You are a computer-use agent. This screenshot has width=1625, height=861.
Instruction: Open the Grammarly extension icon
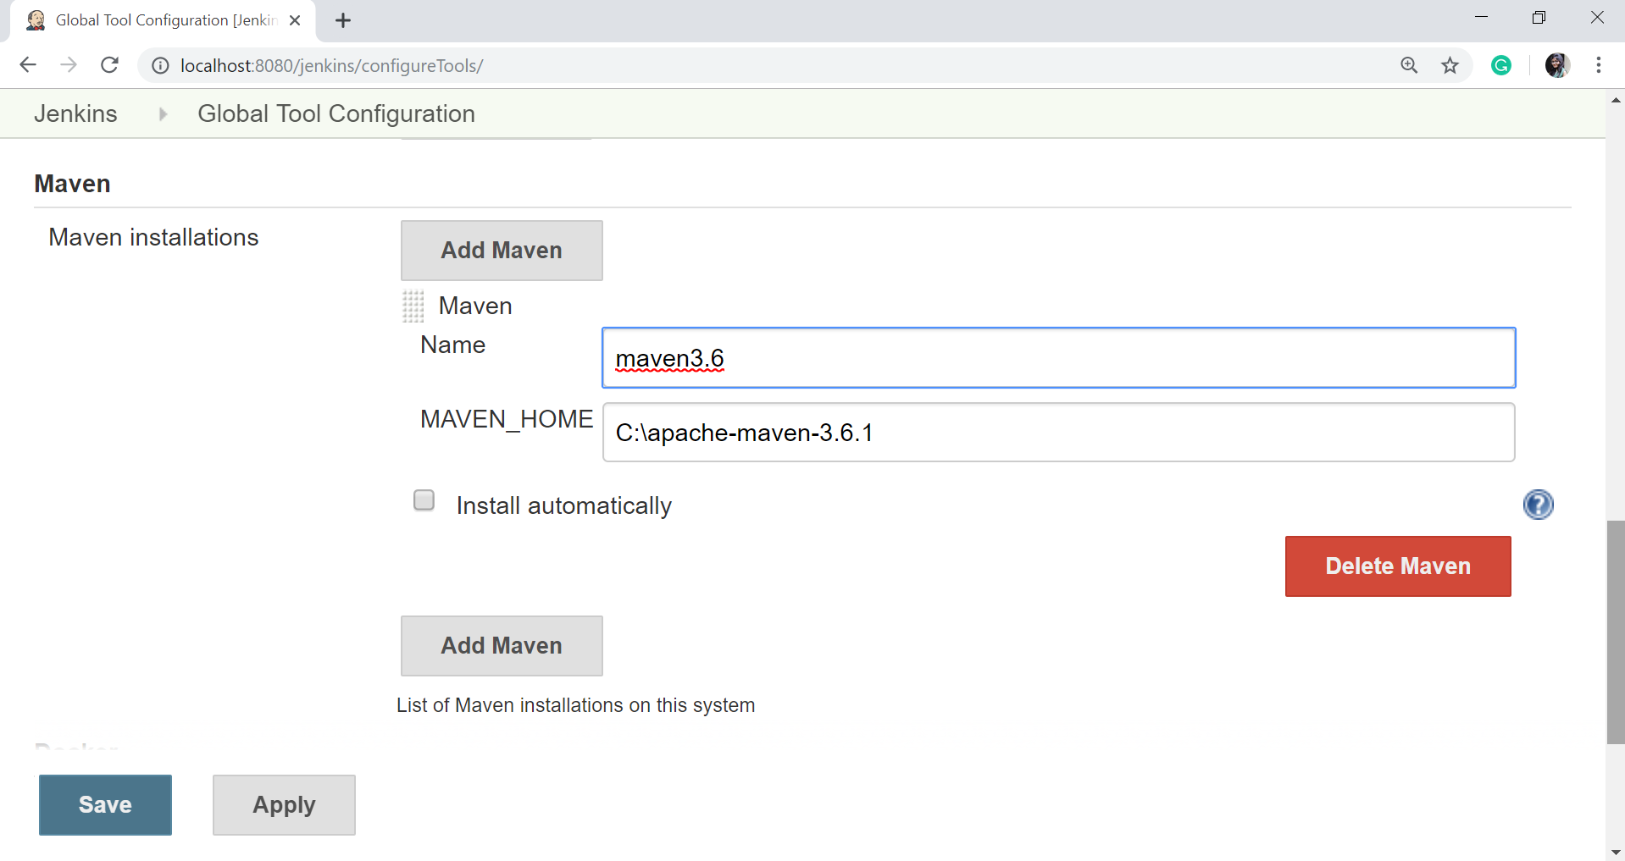click(1501, 65)
